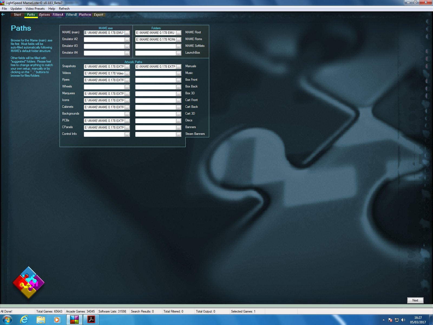Screen dimensions: 433x325
Task: Click browse button for Marquees path
Action: (x=127, y=94)
